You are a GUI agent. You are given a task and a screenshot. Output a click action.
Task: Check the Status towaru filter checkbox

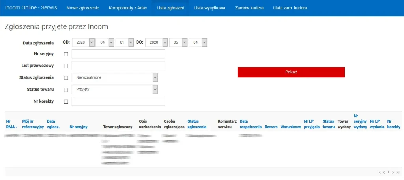tap(66, 90)
